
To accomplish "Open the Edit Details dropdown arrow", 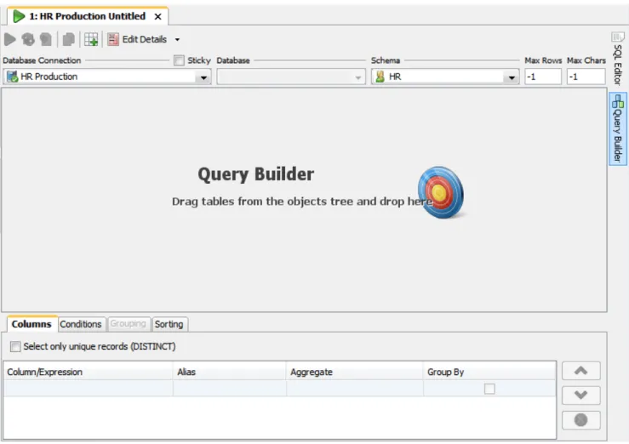I will pos(177,40).
